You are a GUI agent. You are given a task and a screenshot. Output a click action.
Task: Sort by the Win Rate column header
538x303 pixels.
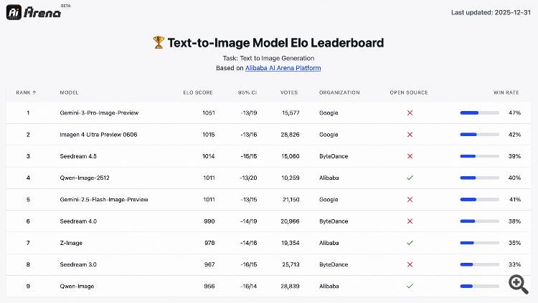tap(507, 92)
